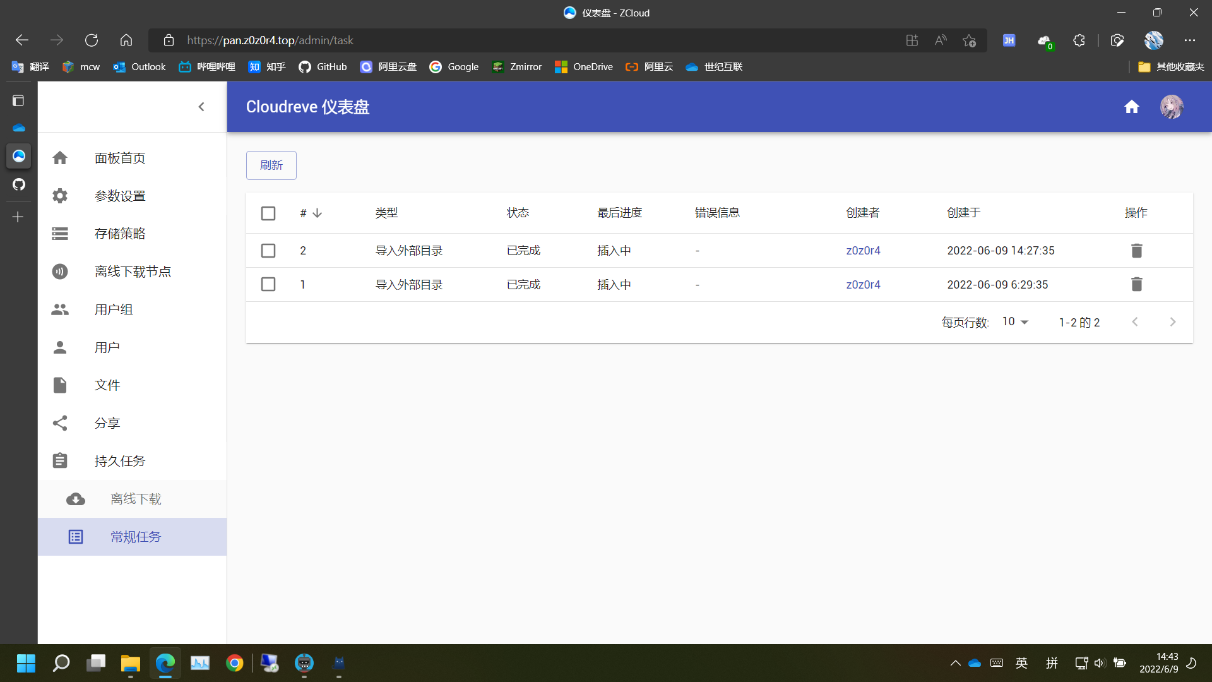Check the checkbox for task row 1
The image size is (1212, 682).
pos(268,284)
